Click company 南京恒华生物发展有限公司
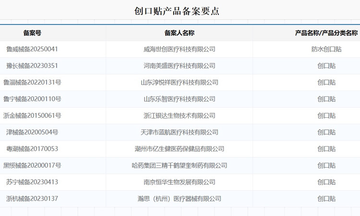 click(180, 182)
